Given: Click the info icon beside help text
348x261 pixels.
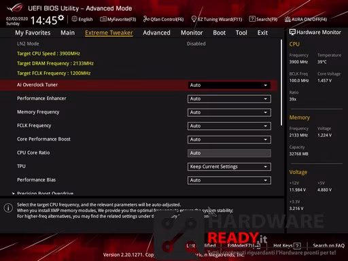Looking at the screenshot, I should coord(8,208).
